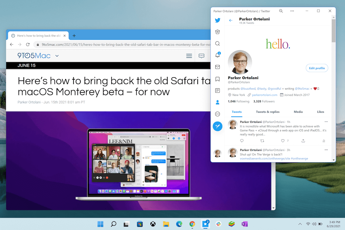345x230 pixels.
Task: Retweet the Game Pass tweet
Action: point(262,141)
